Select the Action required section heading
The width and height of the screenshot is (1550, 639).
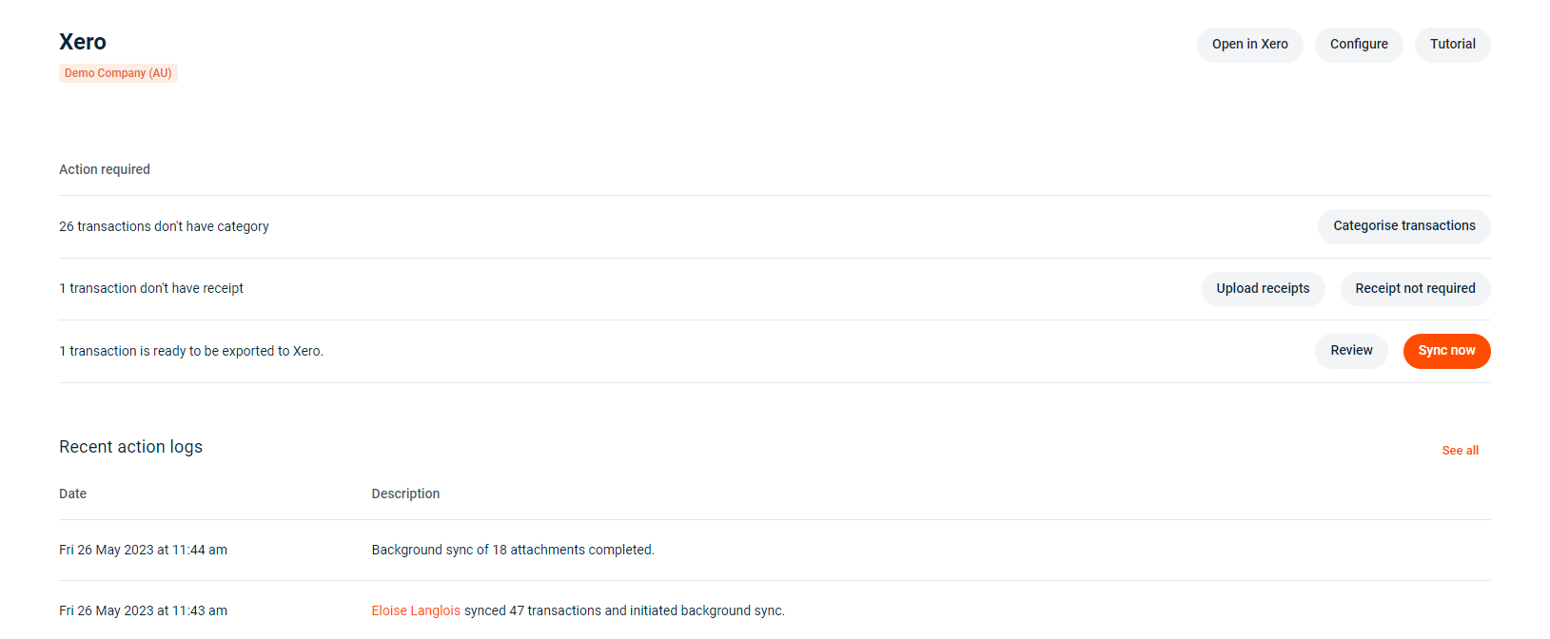105,168
